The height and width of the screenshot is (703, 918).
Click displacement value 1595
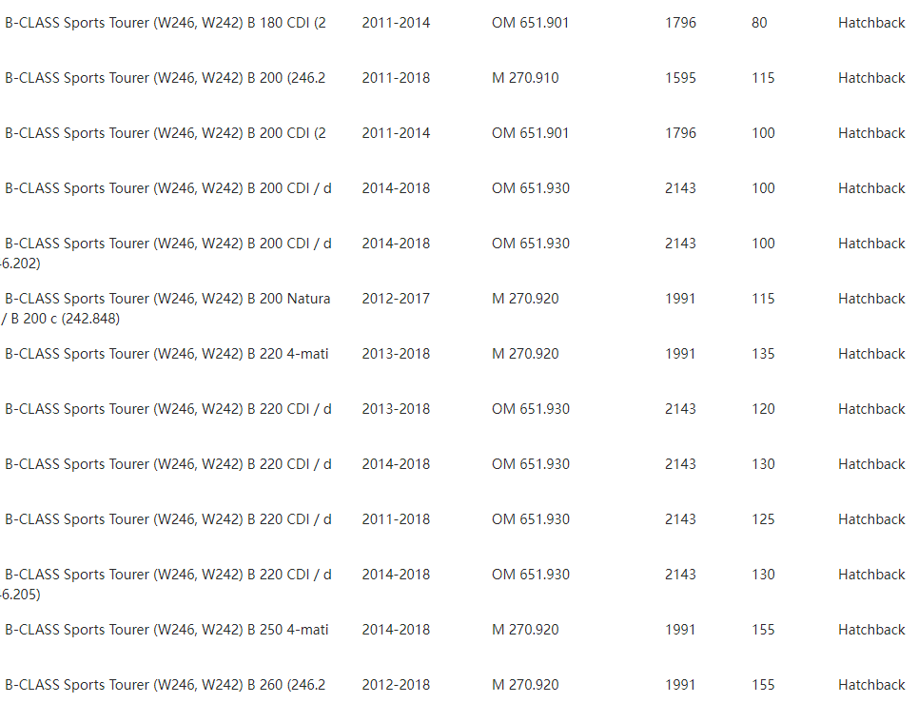pos(680,78)
